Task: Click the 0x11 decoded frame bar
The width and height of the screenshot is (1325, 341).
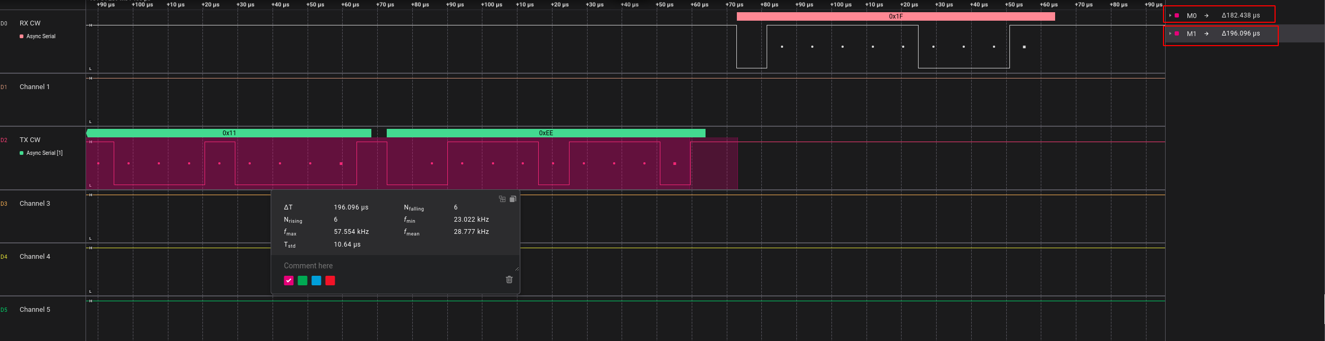Action: (x=229, y=133)
